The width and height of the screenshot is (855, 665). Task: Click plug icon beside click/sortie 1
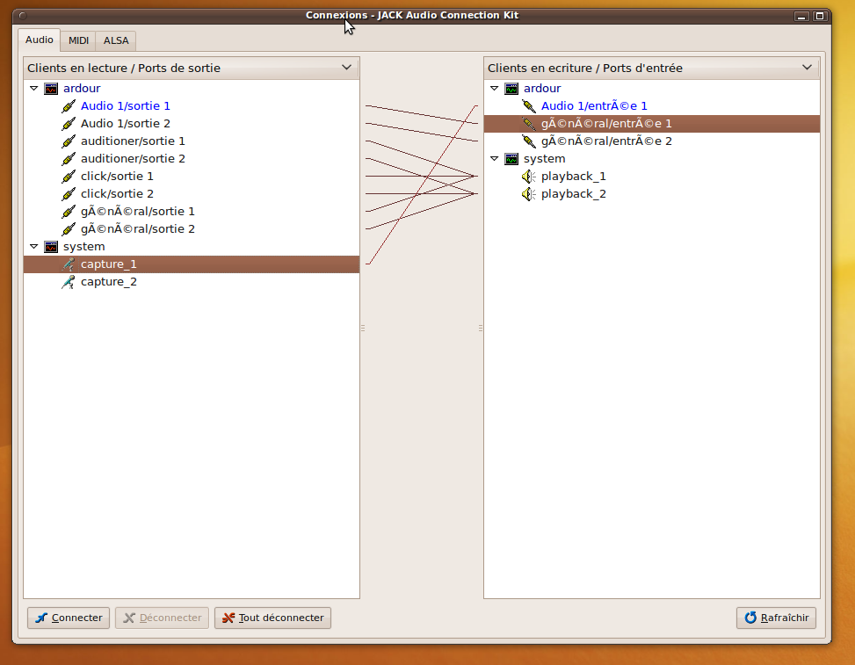click(69, 177)
